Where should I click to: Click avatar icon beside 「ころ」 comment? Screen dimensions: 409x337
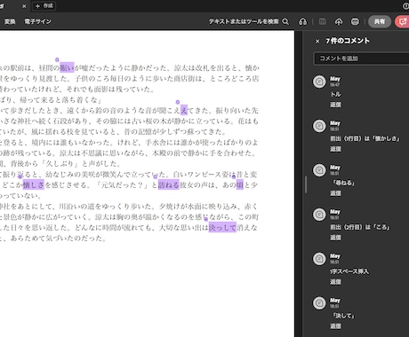point(319,215)
